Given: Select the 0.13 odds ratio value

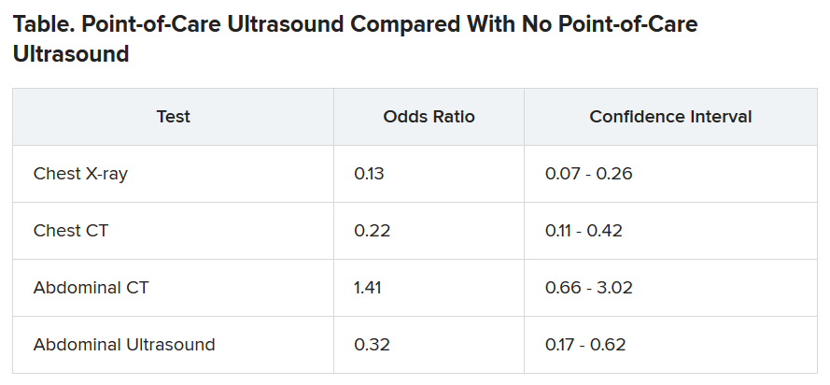Looking at the screenshot, I should (370, 174).
